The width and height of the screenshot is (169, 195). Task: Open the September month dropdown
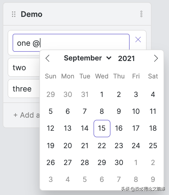88,58
